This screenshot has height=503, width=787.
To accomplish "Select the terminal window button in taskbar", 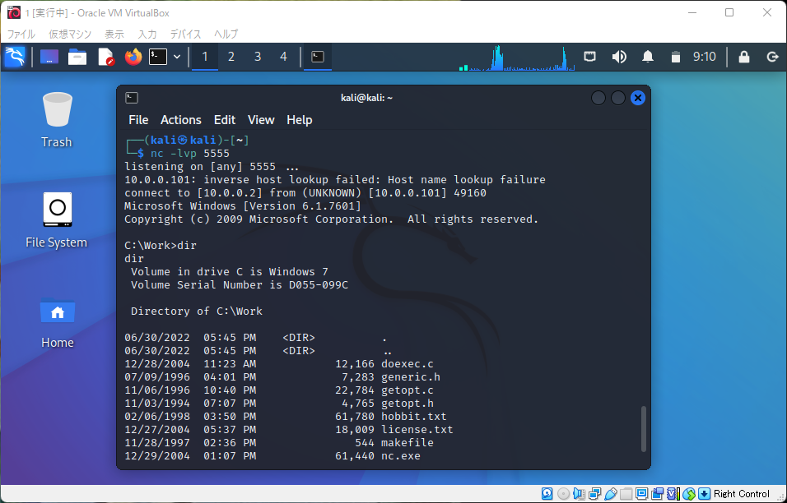I will (318, 57).
